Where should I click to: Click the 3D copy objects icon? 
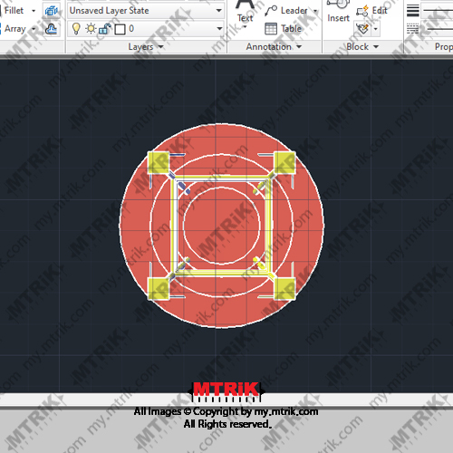(51, 11)
